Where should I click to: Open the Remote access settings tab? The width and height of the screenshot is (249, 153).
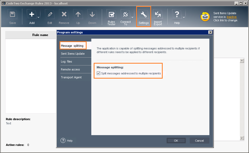76,69
